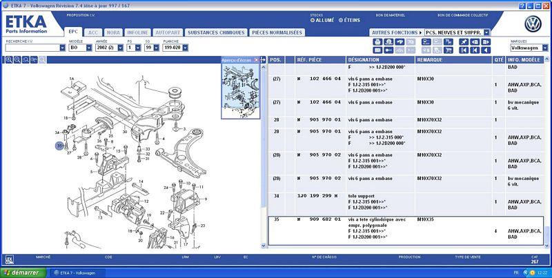Zoom in on the parts diagram

(x=9, y=60)
